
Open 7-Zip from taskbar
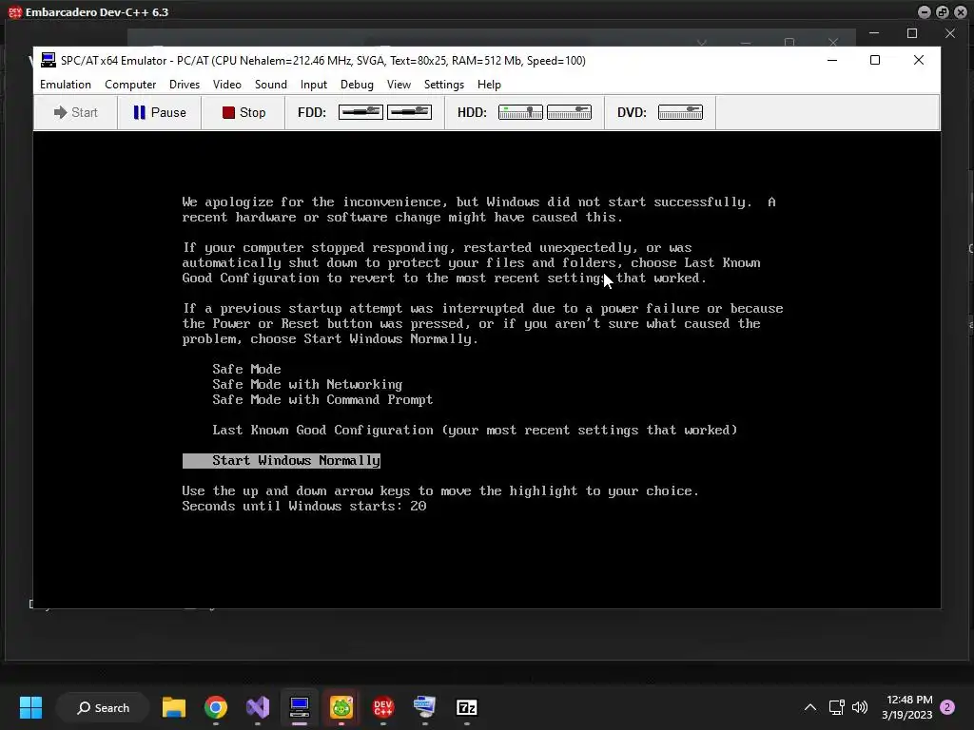tap(466, 707)
